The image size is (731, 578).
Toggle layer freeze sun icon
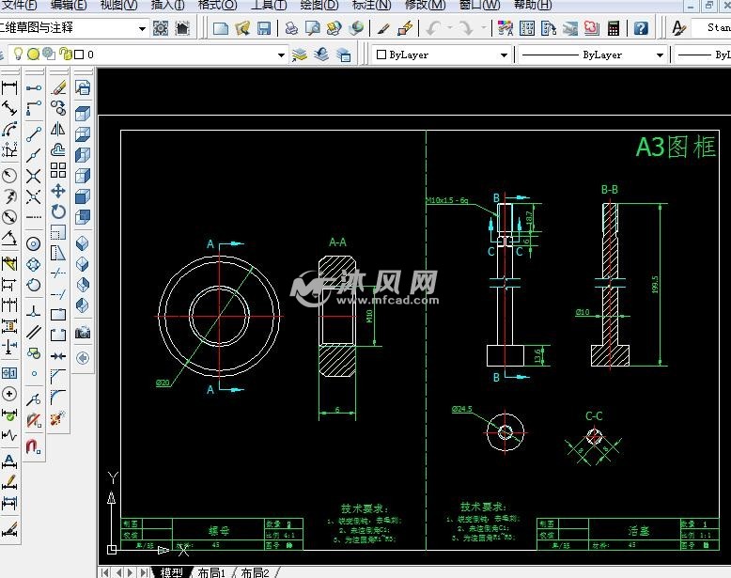33,55
